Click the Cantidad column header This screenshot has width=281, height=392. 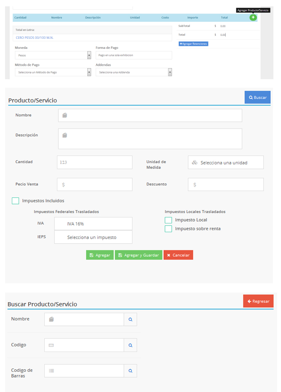[x=20, y=18]
